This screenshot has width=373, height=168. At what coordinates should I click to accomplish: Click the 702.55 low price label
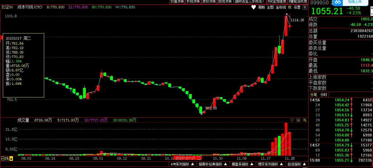pos(211,108)
